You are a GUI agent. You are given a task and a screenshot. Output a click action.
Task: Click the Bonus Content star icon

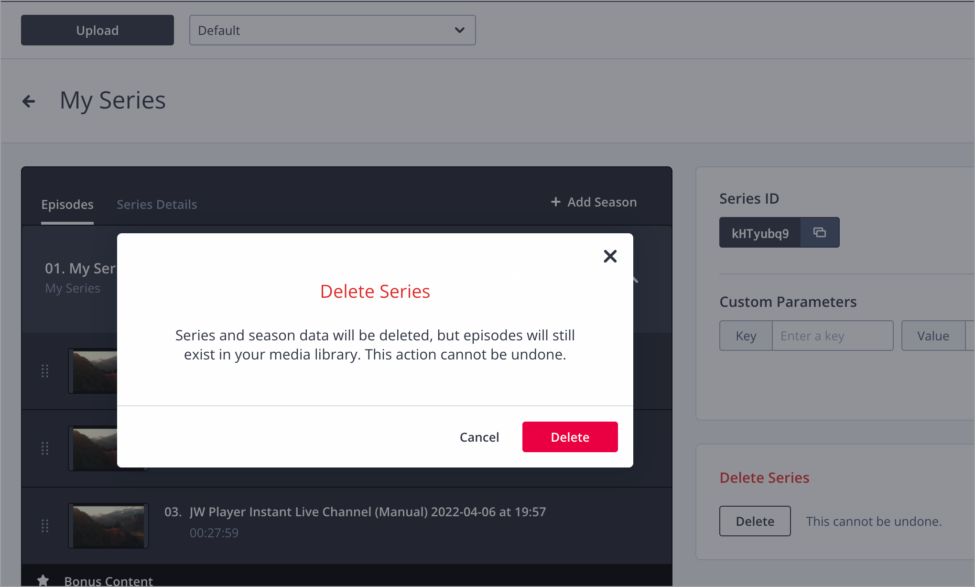tap(43, 580)
